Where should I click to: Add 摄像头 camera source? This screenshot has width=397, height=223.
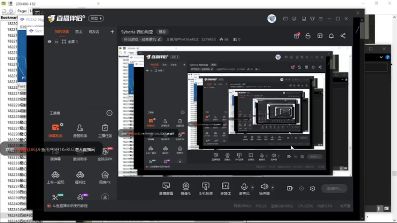pyautogui.click(x=186, y=189)
